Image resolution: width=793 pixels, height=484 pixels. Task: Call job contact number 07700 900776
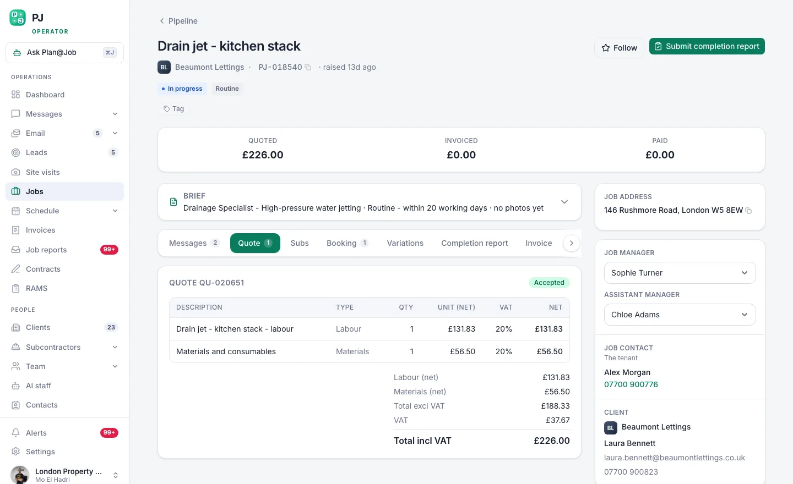tap(631, 384)
